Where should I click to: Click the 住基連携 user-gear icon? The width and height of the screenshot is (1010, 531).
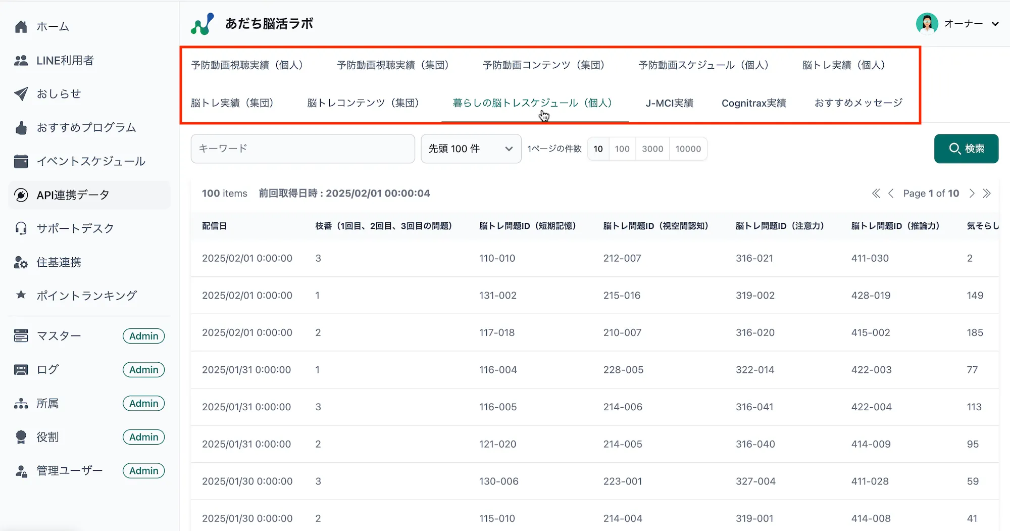[x=21, y=262]
